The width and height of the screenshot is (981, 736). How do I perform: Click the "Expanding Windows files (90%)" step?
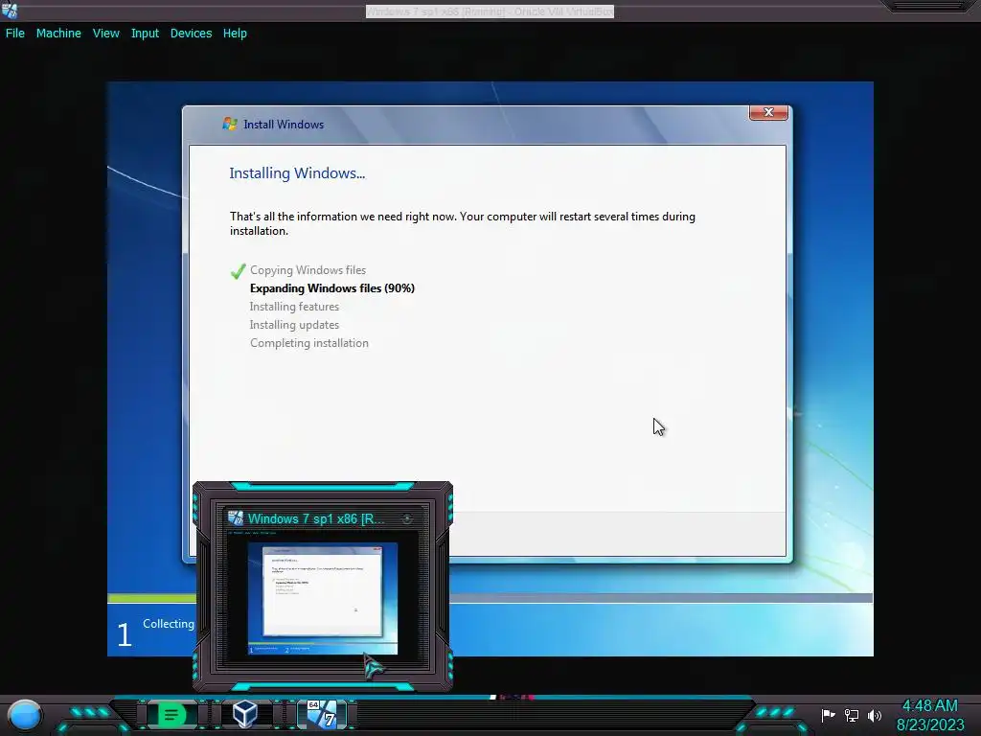332,288
